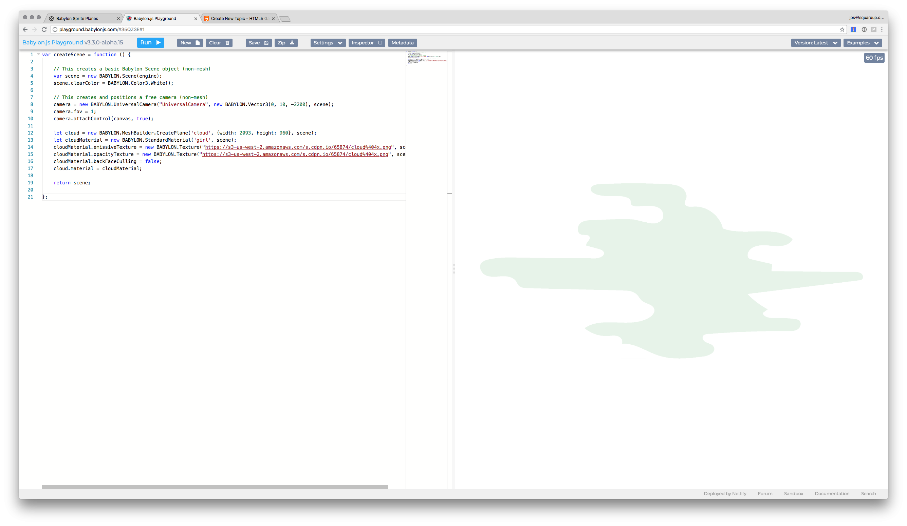Screen dimensions: 907x526
Task: Open the Deployed by Netlify link
Action: click(x=725, y=493)
